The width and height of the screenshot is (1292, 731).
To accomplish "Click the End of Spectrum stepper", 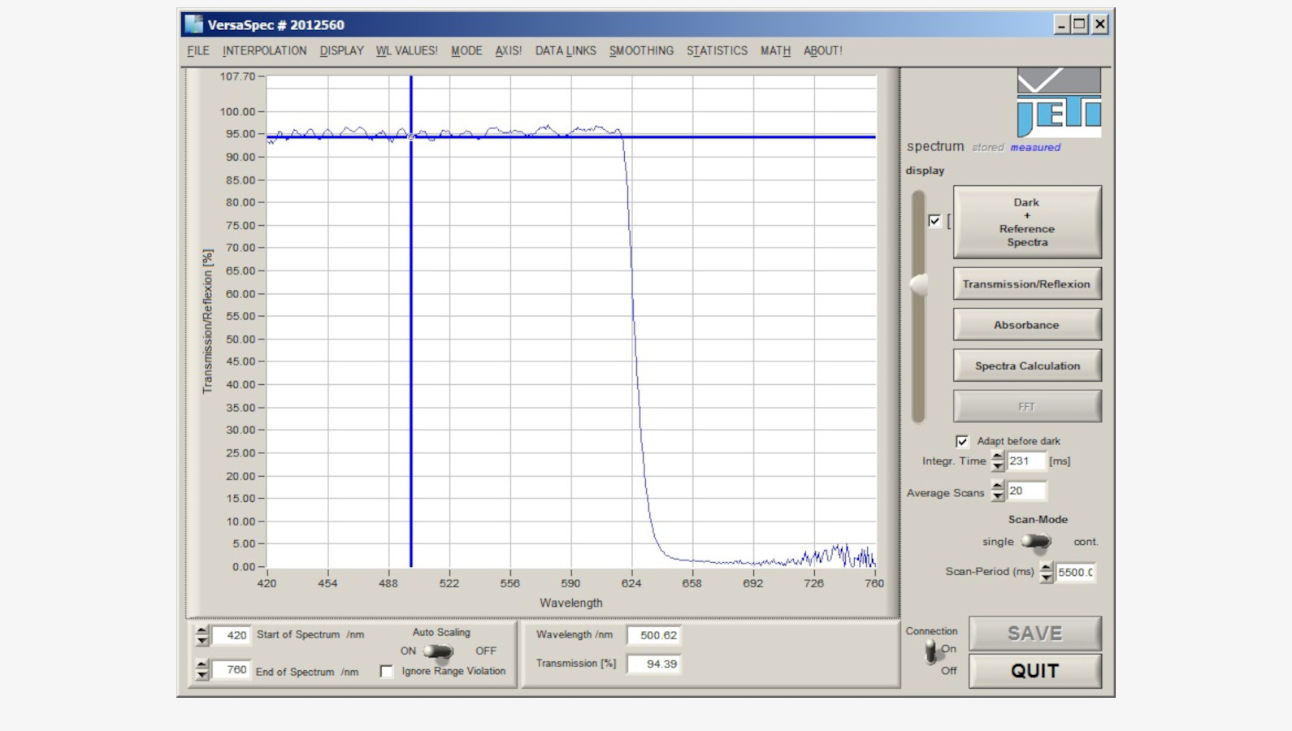I will coord(202,670).
